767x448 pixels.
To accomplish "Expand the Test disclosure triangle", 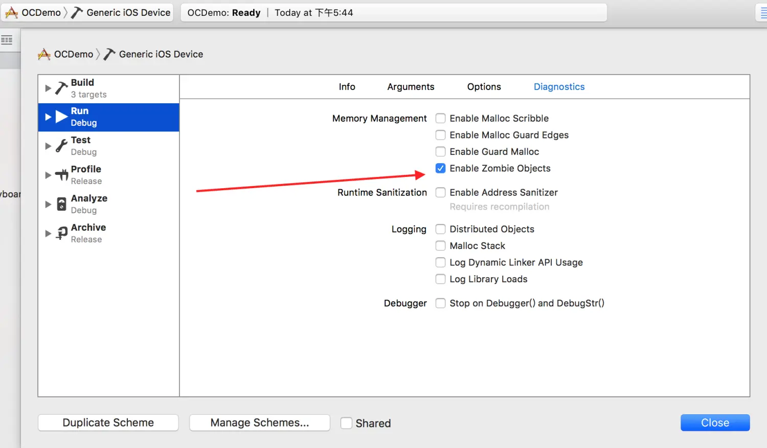I will pos(48,146).
